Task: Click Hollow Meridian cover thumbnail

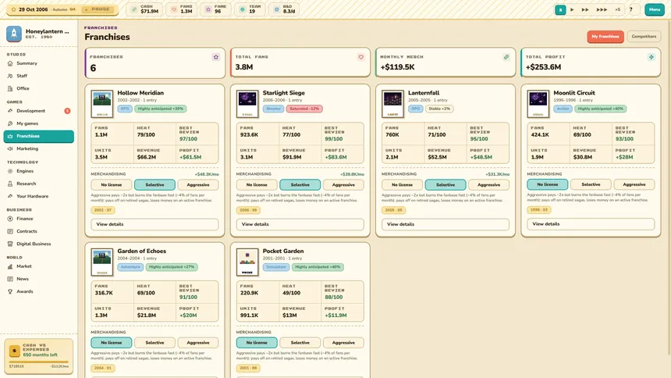Action: tap(102, 104)
